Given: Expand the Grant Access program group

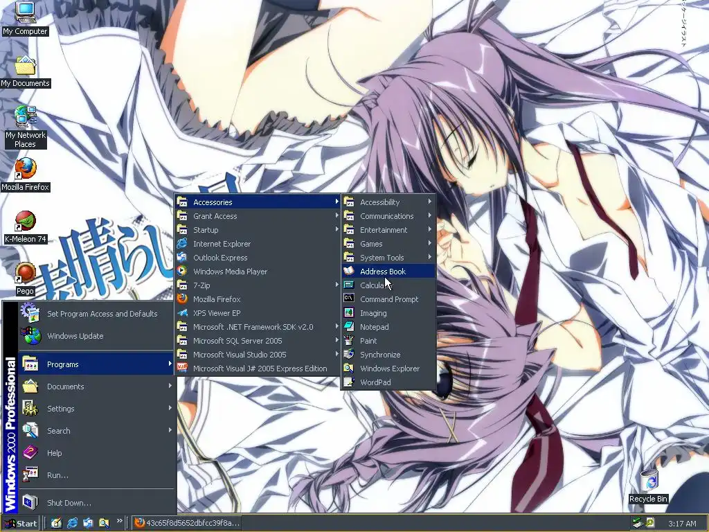Looking at the screenshot, I should coord(258,216).
